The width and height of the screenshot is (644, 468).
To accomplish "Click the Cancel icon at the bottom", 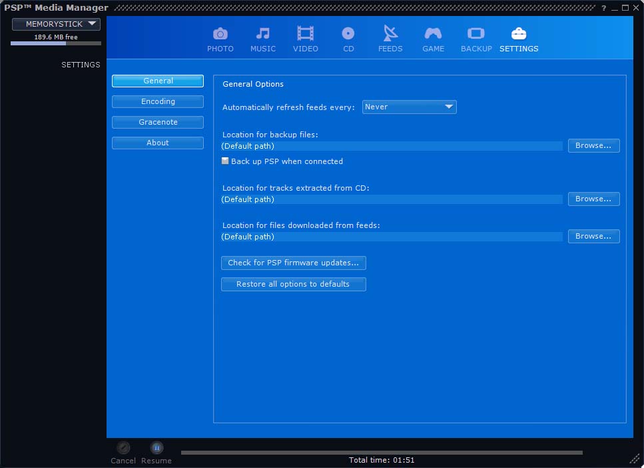I will click(123, 447).
